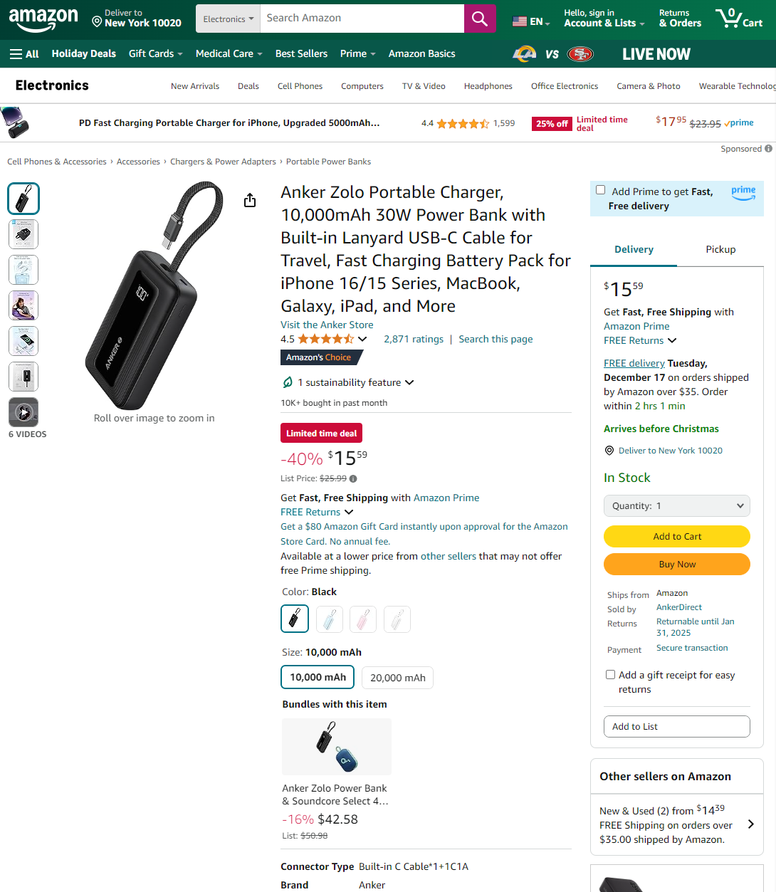Visit the Anker Store link
This screenshot has width=776, height=892.
point(327,325)
